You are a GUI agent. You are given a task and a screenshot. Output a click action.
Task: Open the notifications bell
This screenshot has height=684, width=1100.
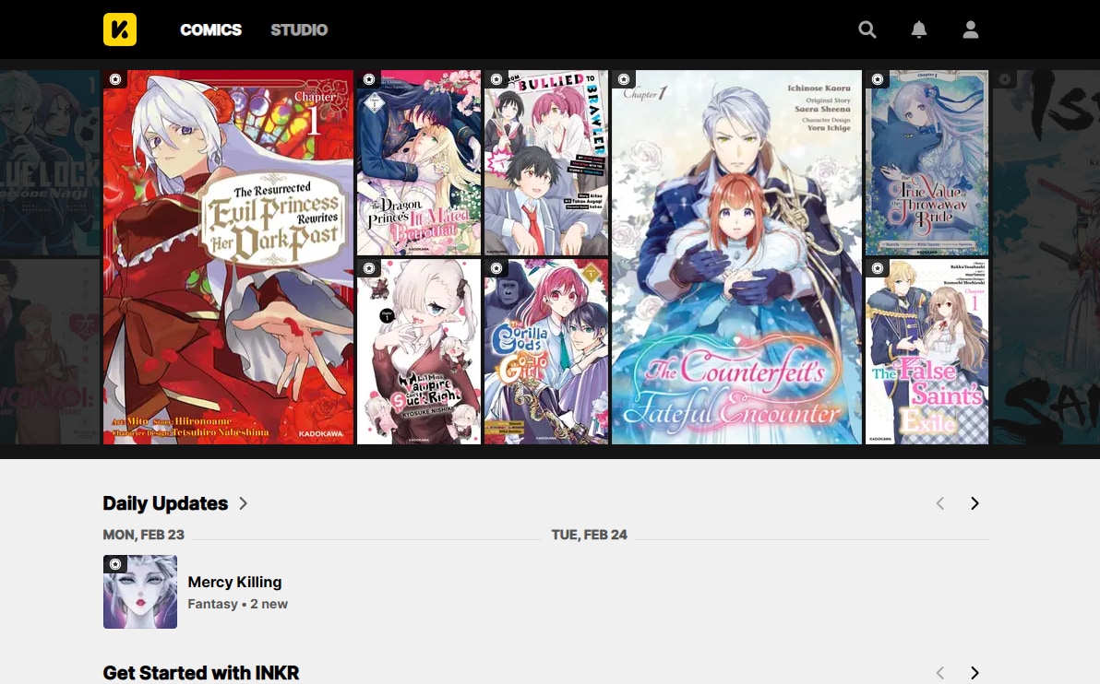tap(919, 29)
